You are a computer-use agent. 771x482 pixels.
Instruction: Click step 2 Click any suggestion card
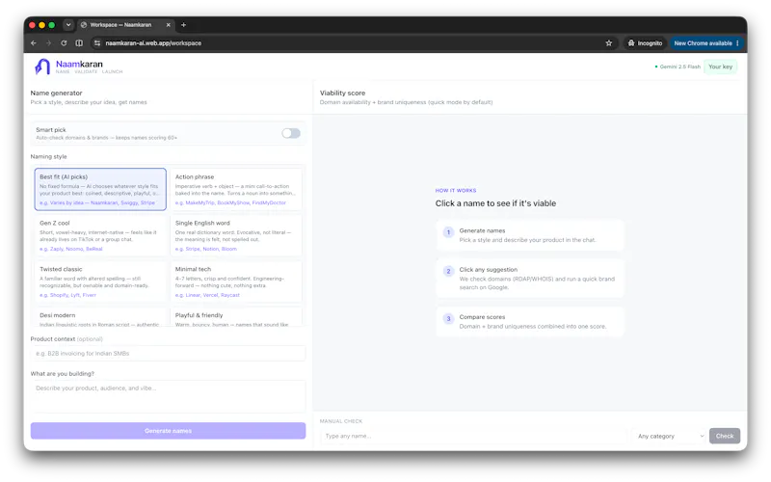530,279
